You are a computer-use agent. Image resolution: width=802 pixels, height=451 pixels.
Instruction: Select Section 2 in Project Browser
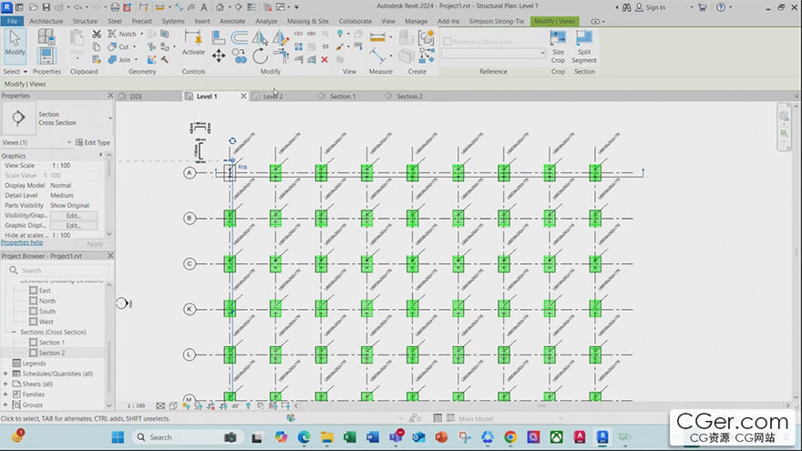[51, 353]
